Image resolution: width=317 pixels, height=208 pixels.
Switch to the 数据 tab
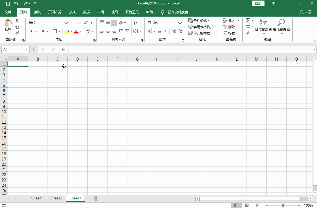tap(86, 12)
